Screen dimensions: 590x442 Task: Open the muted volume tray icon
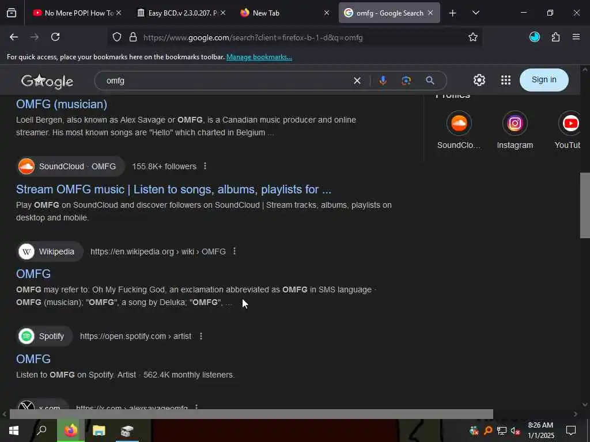point(515,430)
